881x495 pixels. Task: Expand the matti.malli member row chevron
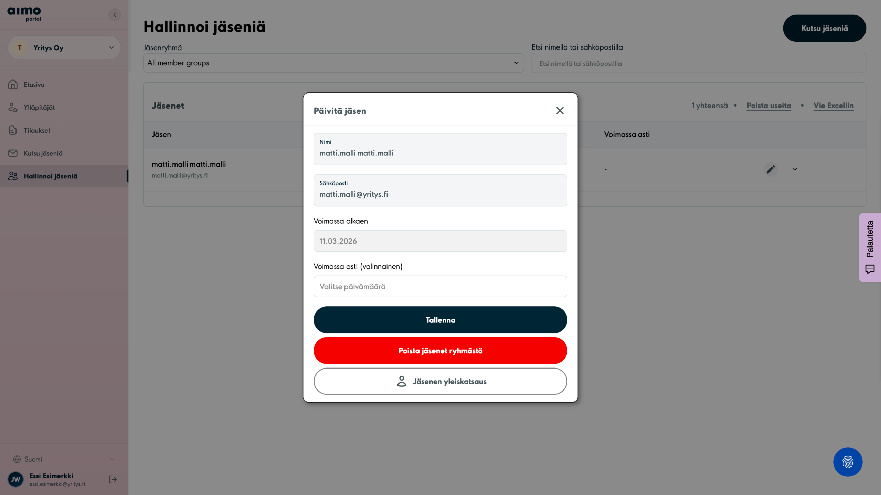795,169
